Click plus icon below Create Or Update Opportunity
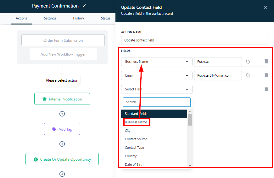This screenshot has height=178, width=274. point(62,174)
